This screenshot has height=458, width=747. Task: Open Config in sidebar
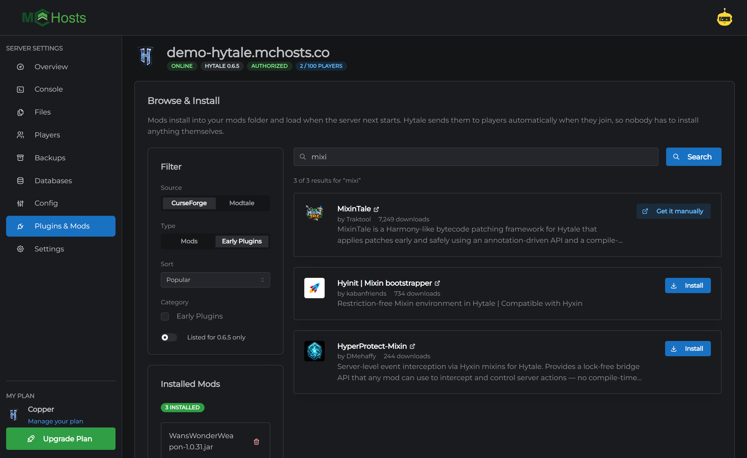61,203
